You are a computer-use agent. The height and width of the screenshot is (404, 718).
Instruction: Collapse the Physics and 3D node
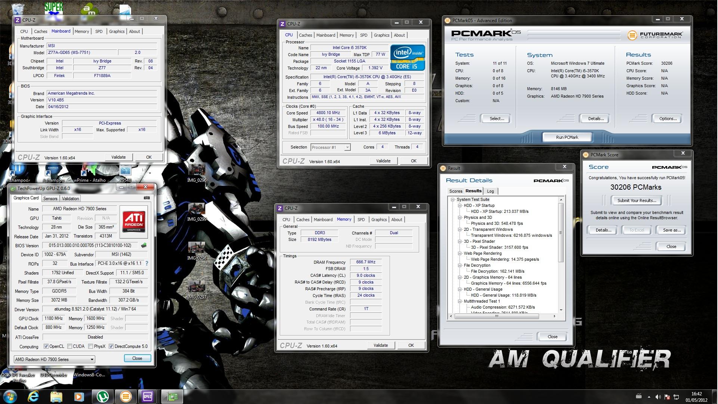(460, 218)
